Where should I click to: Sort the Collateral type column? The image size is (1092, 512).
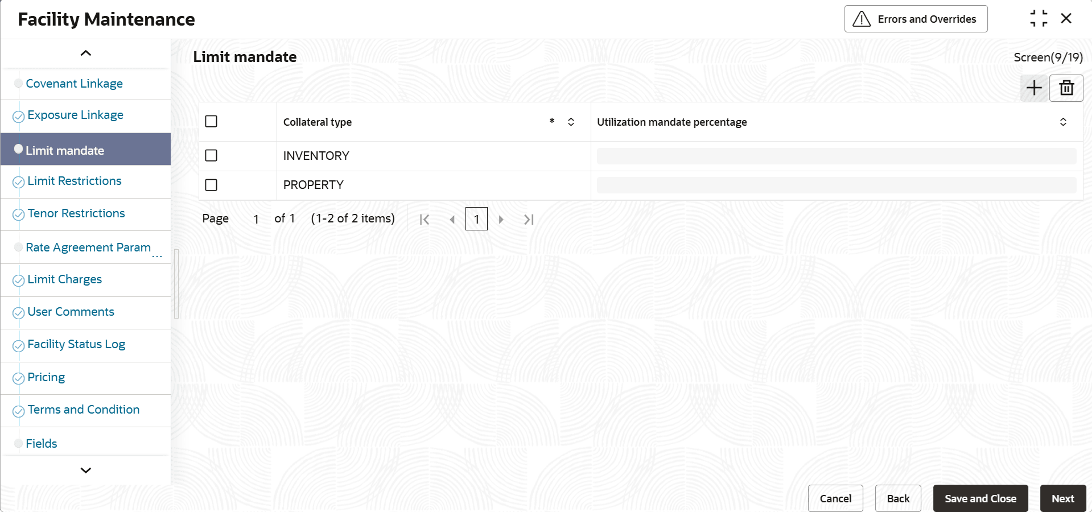(x=571, y=122)
